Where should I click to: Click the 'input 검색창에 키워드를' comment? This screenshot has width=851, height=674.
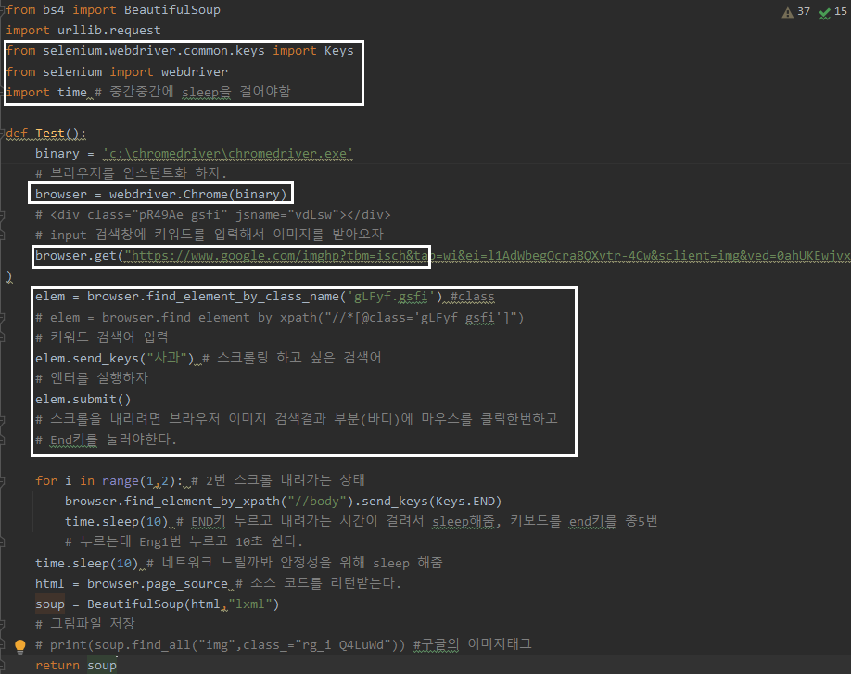[210, 235]
